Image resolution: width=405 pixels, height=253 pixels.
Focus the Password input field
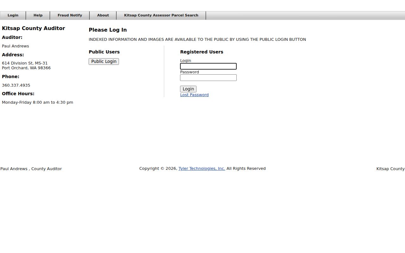click(208, 77)
